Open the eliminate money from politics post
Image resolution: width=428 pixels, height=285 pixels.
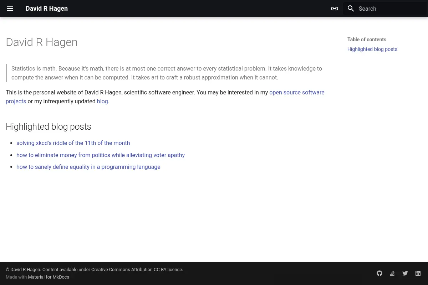click(101, 155)
